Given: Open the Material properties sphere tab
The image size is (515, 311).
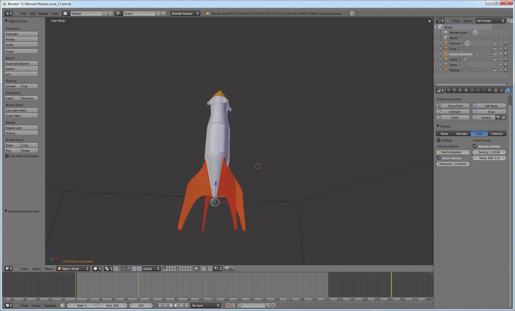Looking at the screenshot, I should coord(490,90).
